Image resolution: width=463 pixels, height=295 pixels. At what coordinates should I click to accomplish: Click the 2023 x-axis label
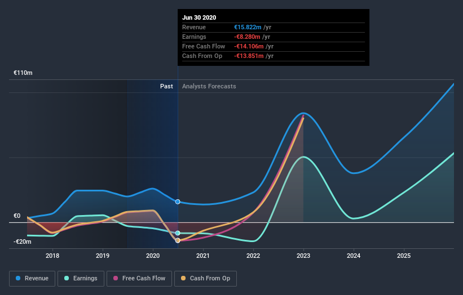click(x=303, y=256)
